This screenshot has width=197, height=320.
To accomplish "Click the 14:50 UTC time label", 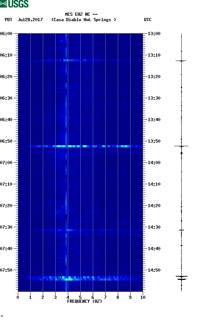I will [154, 270].
